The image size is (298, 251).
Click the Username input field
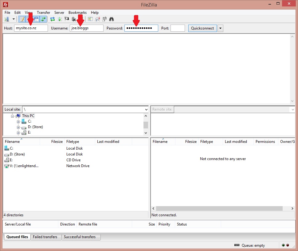86,28
